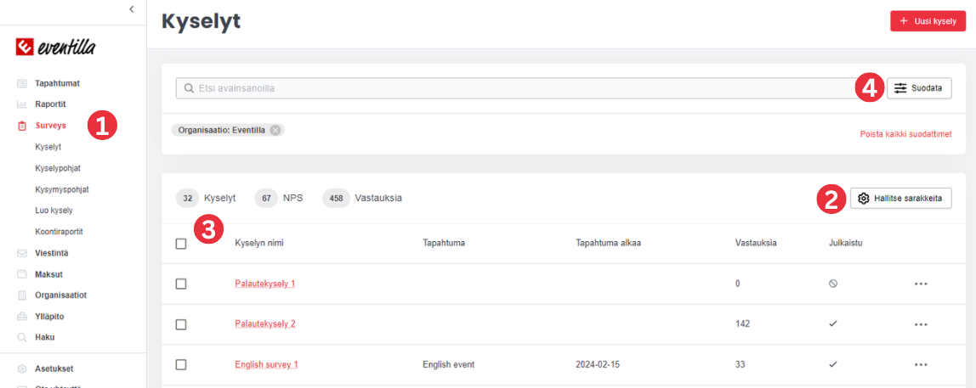
Task: Click unpublished status icon for Palautekysely 1
Action: [x=833, y=284]
